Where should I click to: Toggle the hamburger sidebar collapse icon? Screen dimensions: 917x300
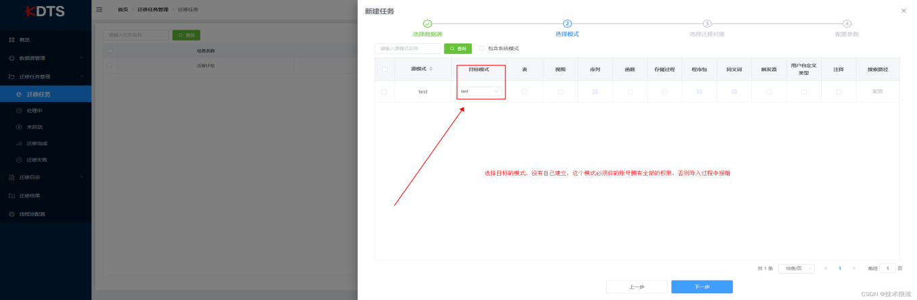point(99,9)
